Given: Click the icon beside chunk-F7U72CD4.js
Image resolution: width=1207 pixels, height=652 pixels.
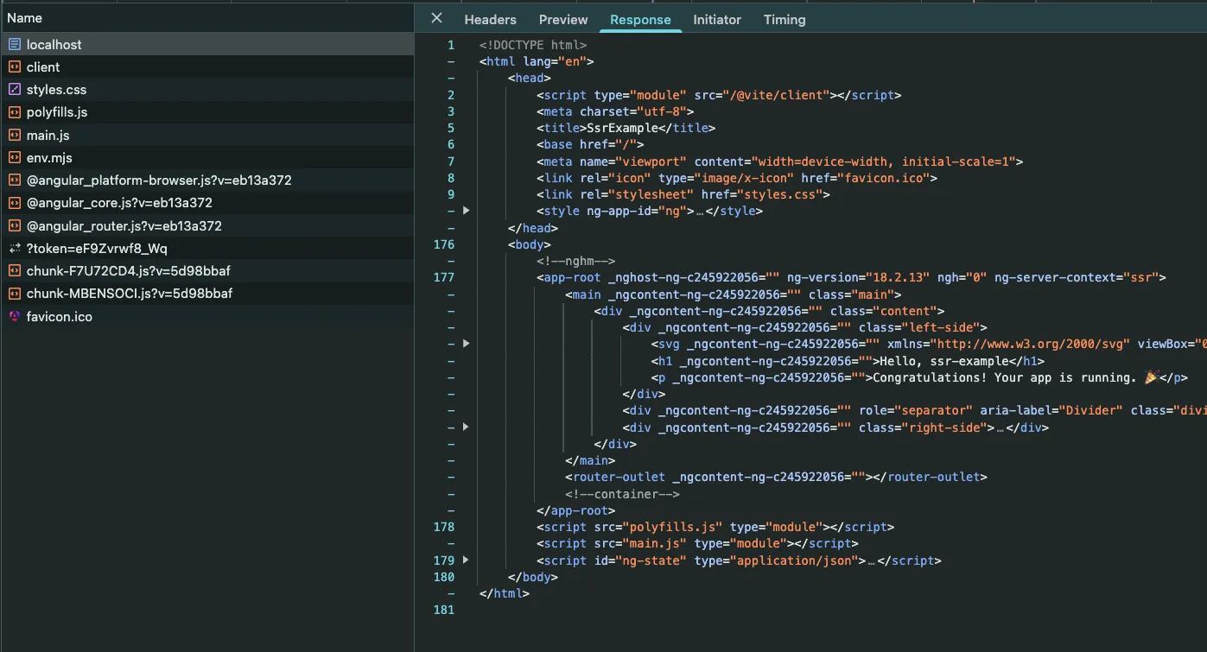Looking at the screenshot, I should tap(15, 271).
